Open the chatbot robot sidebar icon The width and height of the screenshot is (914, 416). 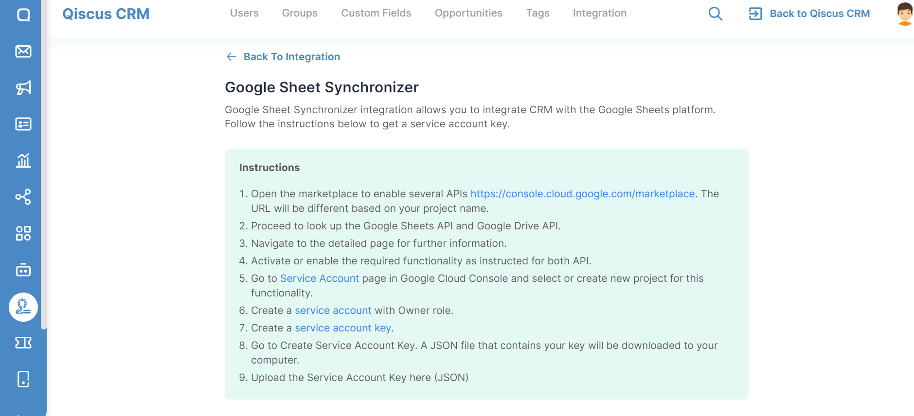pyautogui.click(x=23, y=270)
